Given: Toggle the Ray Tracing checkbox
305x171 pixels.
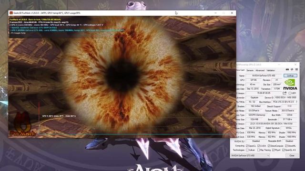Looking at the screenshot, I should click(258, 150).
